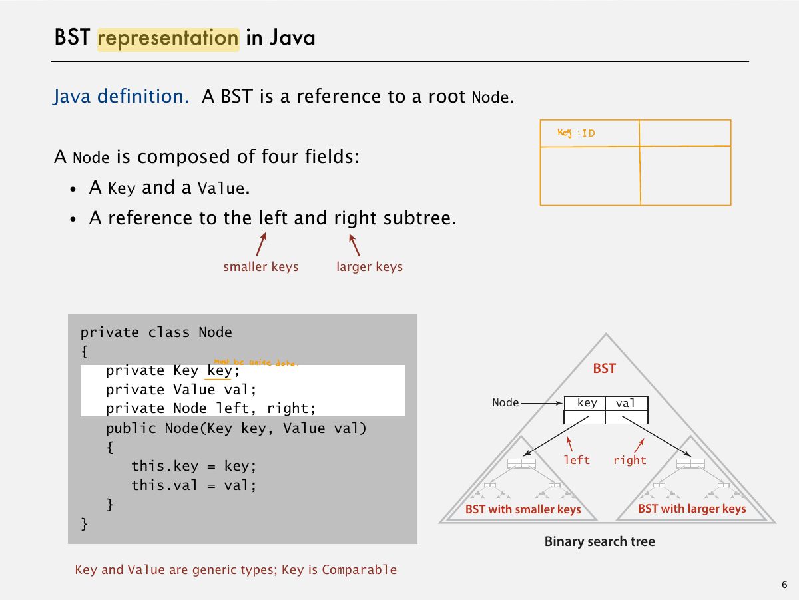Image resolution: width=799 pixels, height=600 pixels.
Task: Click the blue "Java definition." heading
Action: pyautogui.click(x=123, y=97)
